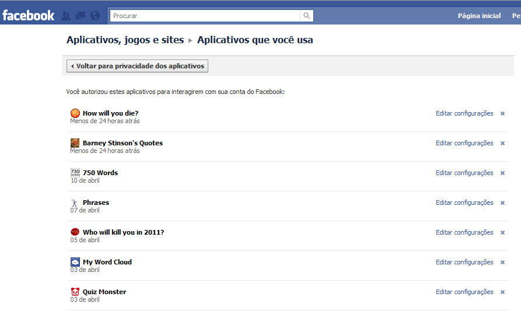Open Aplicativos, jogos e sites breadcrumb

(125, 40)
